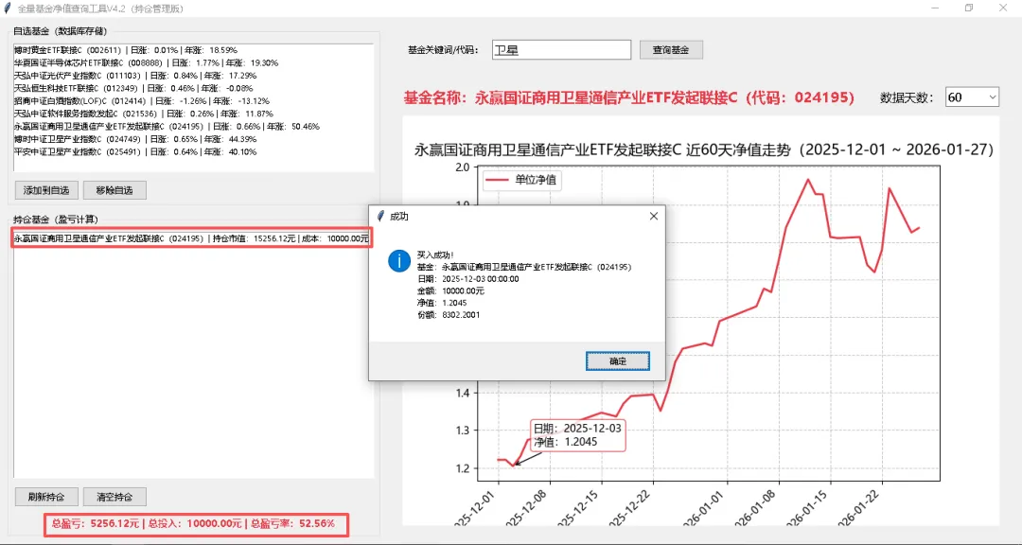This screenshot has height=545, width=1022.
Task: Click the 查询基金 search button
Action: point(671,49)
